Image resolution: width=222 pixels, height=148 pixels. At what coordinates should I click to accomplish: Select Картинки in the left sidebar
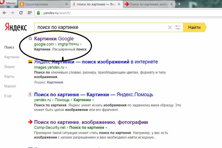point(12,57)
